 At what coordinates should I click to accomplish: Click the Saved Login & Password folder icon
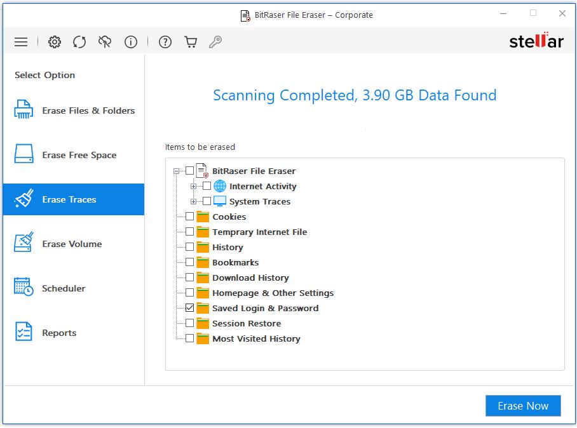coord(203,308)
